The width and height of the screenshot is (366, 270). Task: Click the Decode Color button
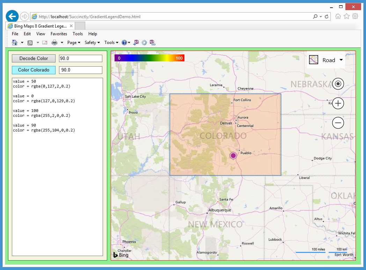click(x=34, y=58)
